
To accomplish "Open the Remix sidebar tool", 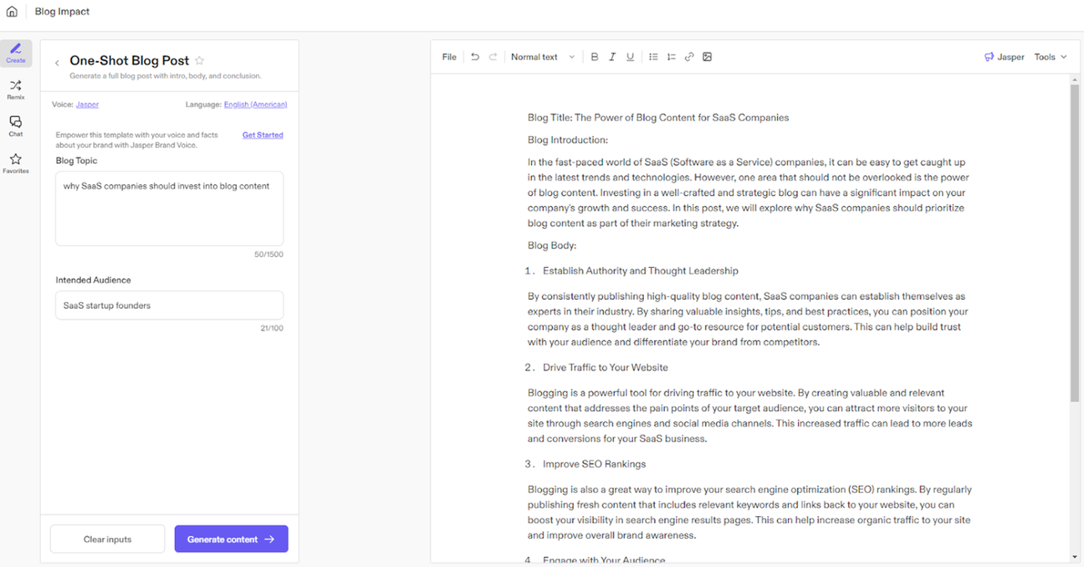I will coord(16,89).
